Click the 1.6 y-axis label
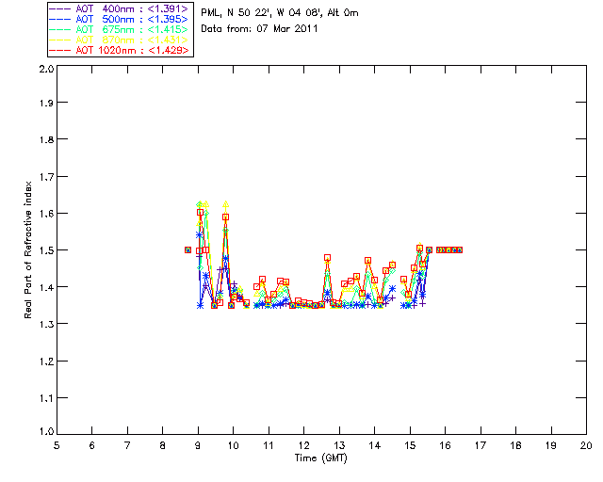The width and height of the screenshot is (603, 482). point(46,214)
